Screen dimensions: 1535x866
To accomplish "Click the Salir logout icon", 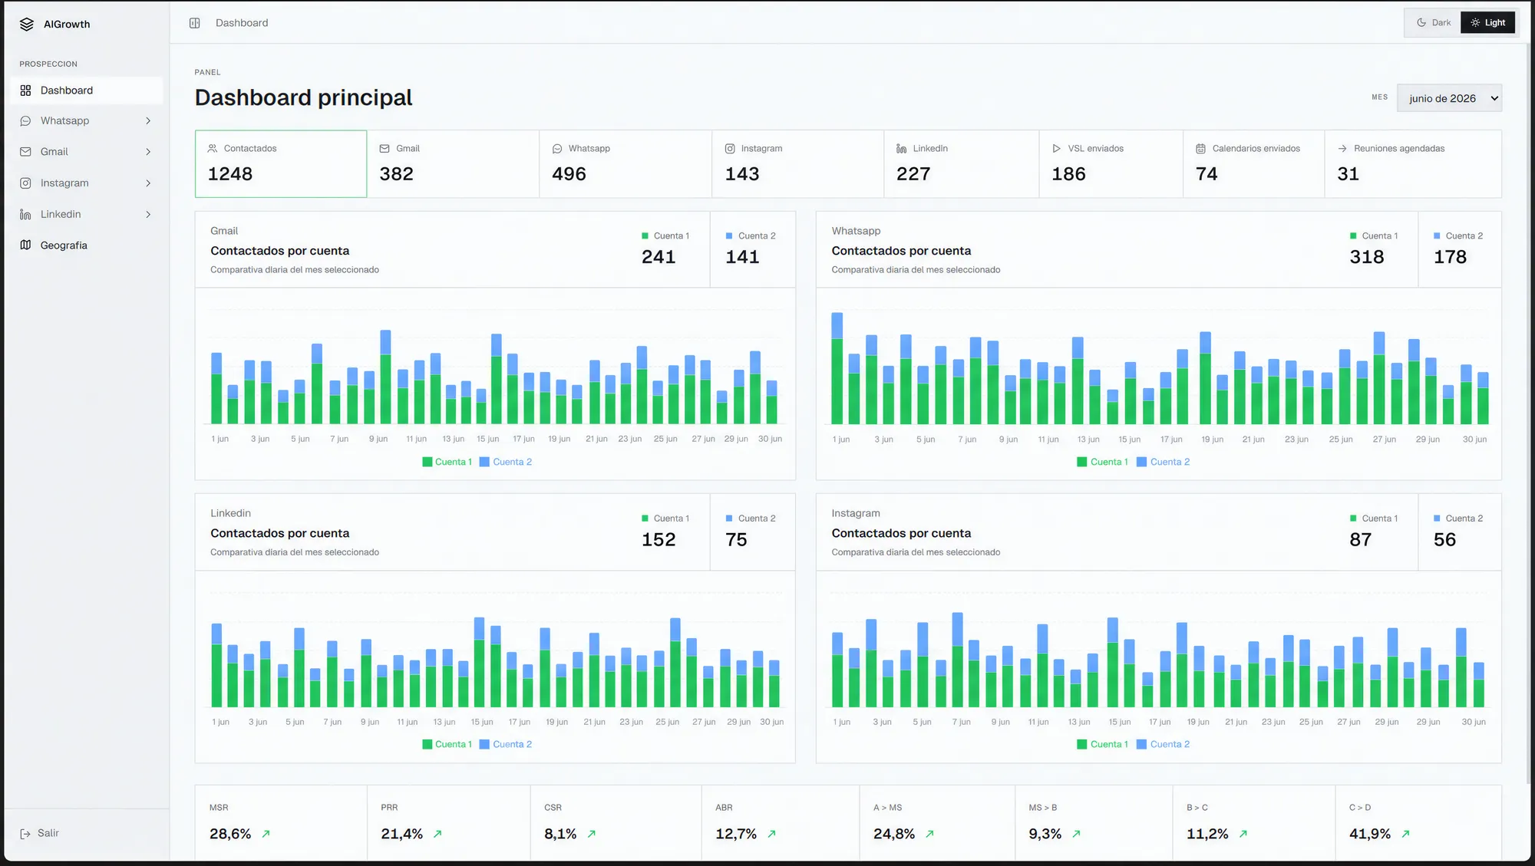I will coord(25,834).
